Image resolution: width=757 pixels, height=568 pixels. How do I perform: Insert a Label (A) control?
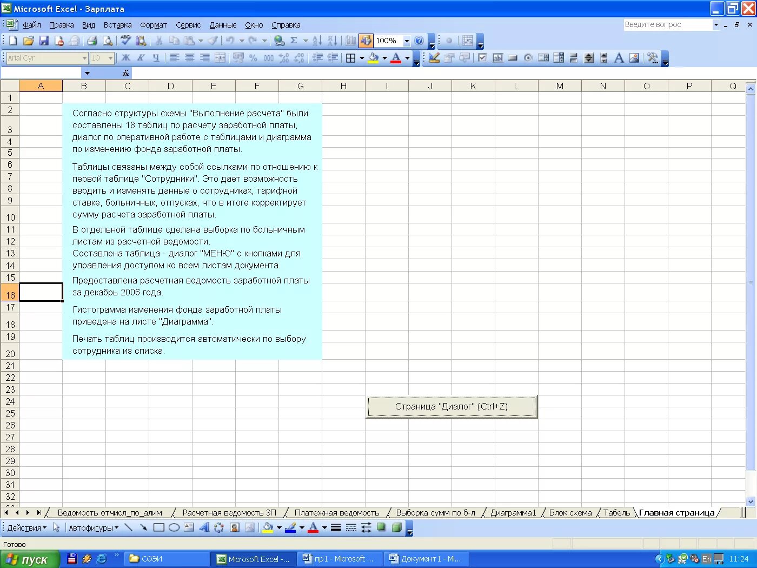[x=619, y=58]
